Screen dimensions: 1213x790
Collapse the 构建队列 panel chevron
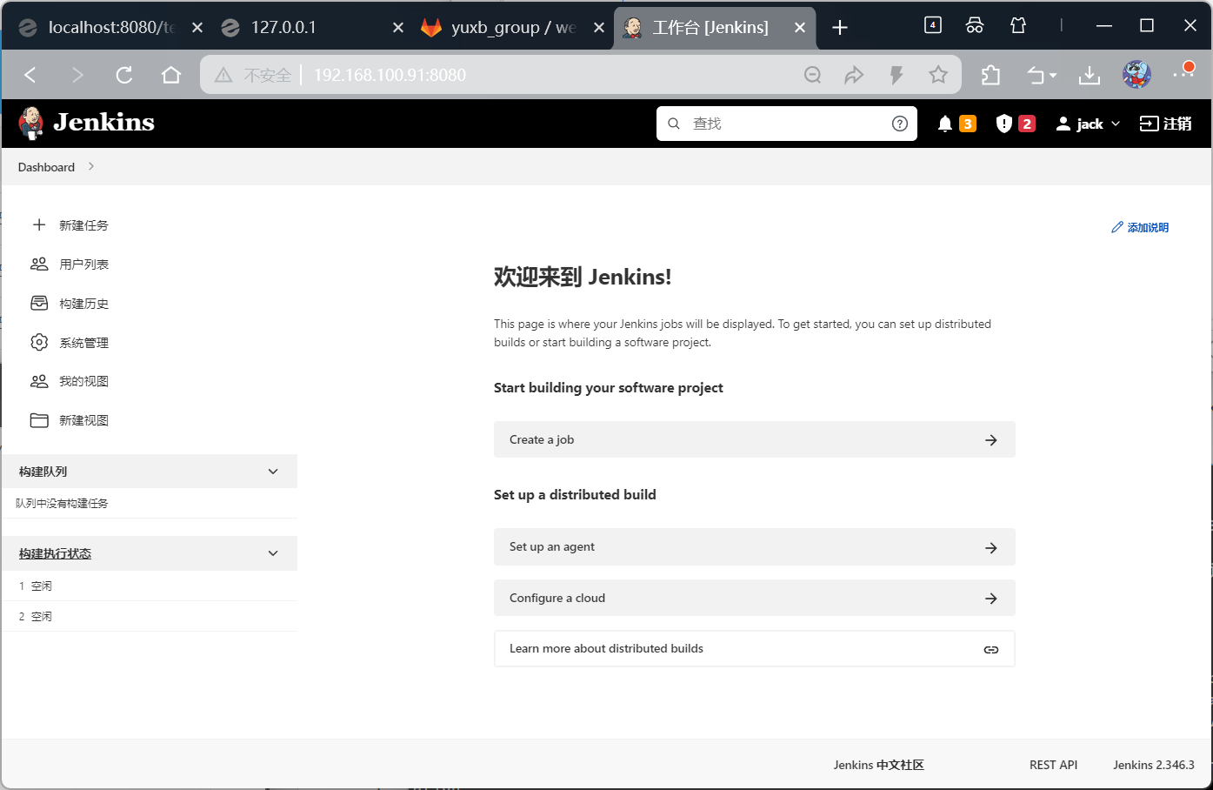coord(273,472)
